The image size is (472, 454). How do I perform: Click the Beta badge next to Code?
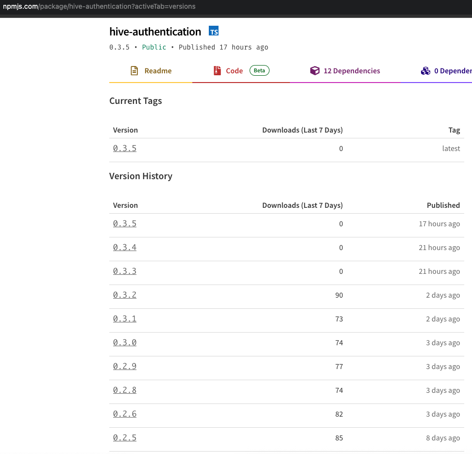pyautogui.click(x=259, y=70)
